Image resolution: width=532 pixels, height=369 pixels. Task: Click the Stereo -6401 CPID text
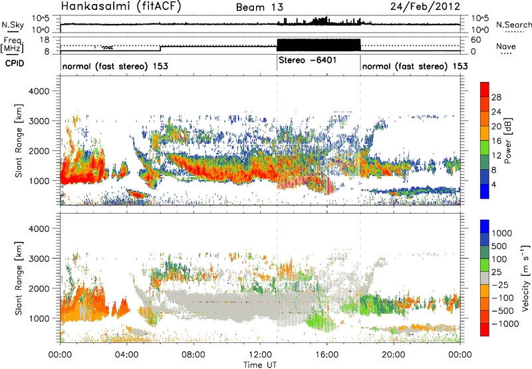click(x=307, y=60)
